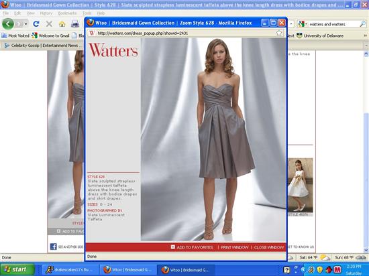The image size is (369, 276).
Task: Click the main page scrollbar down arrow
Action: click(x=366, y=250)
